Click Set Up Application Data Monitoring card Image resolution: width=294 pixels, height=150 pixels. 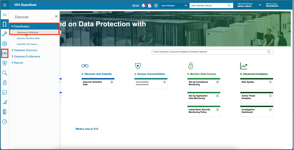204,98
